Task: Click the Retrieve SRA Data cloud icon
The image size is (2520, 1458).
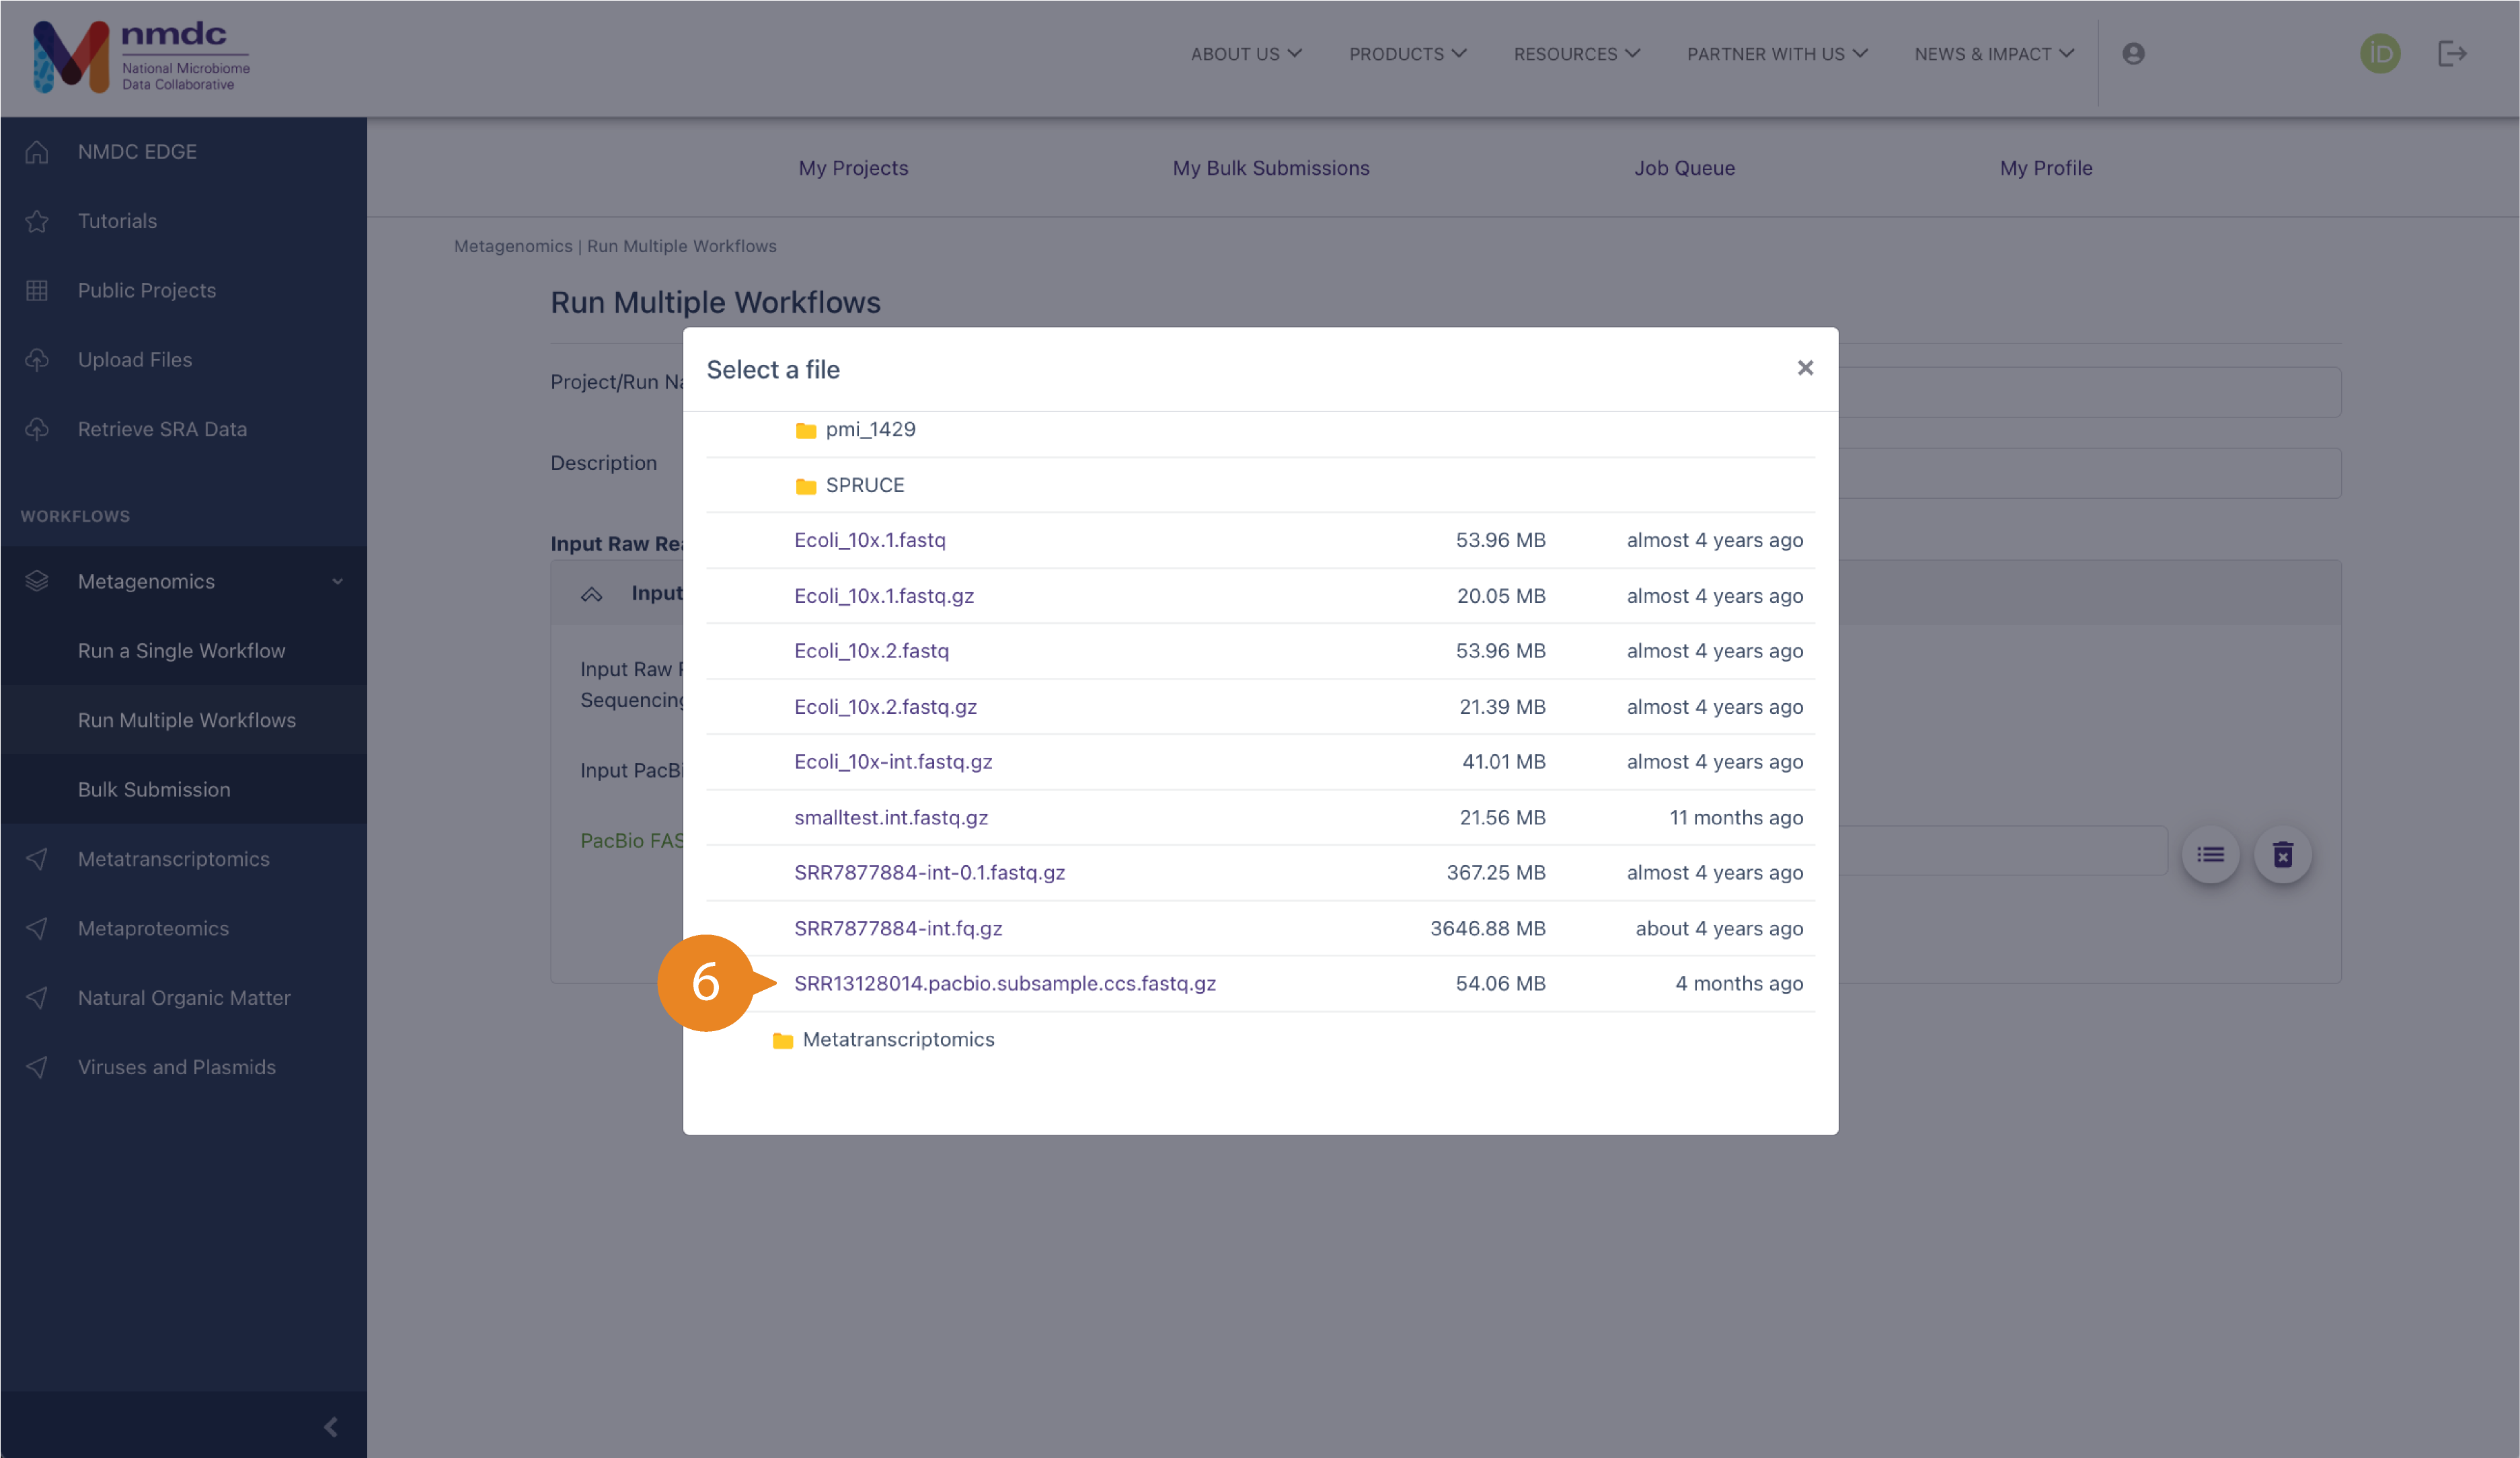Action: coord(37,429)
